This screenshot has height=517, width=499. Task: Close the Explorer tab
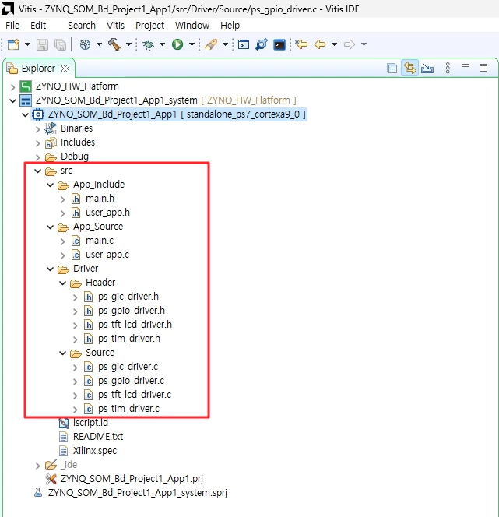65,69
